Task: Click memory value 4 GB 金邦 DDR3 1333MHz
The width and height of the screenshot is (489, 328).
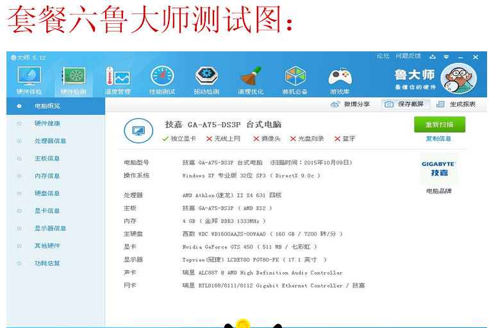Action: [x=224, y=221]
